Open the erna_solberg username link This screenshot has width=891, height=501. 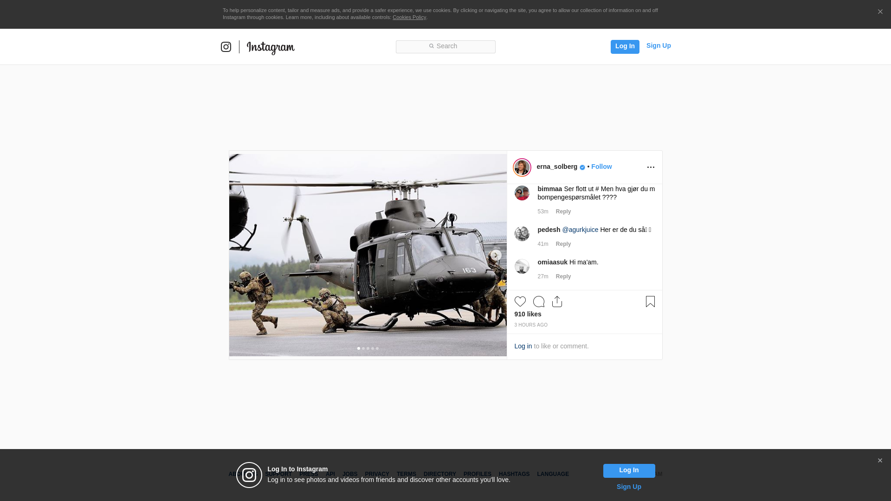pyautogui.click(x=557, y=167)
